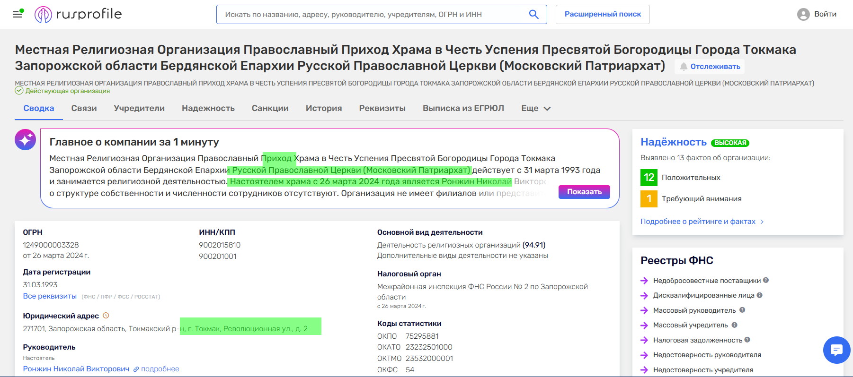
Task: Open the История tab
Action: pos(324,108)
